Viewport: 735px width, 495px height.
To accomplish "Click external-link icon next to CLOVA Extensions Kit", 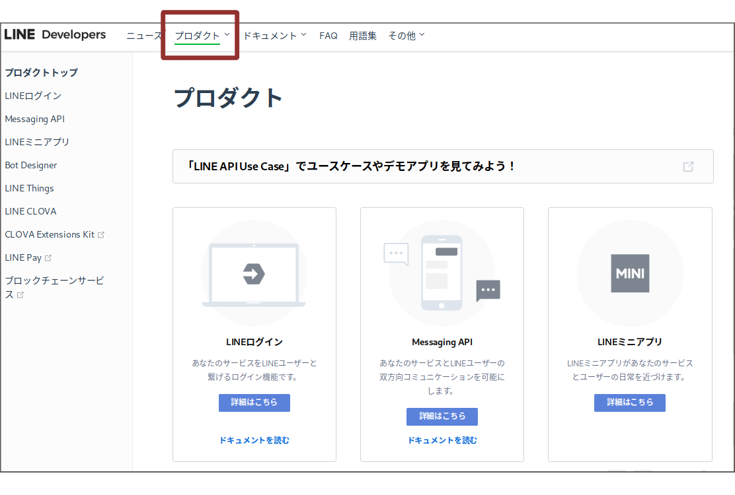I will [101, 234].
